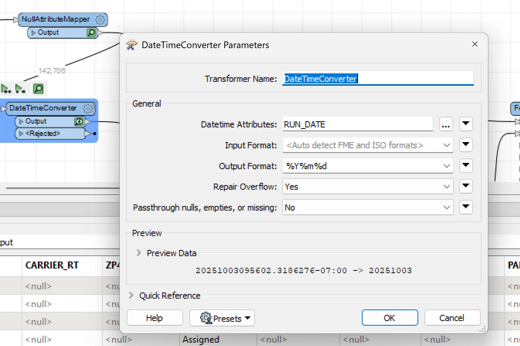Click Run To This play icon
Image resolution: width=520 pixels, height=346 pixels.
click(6, 89)
